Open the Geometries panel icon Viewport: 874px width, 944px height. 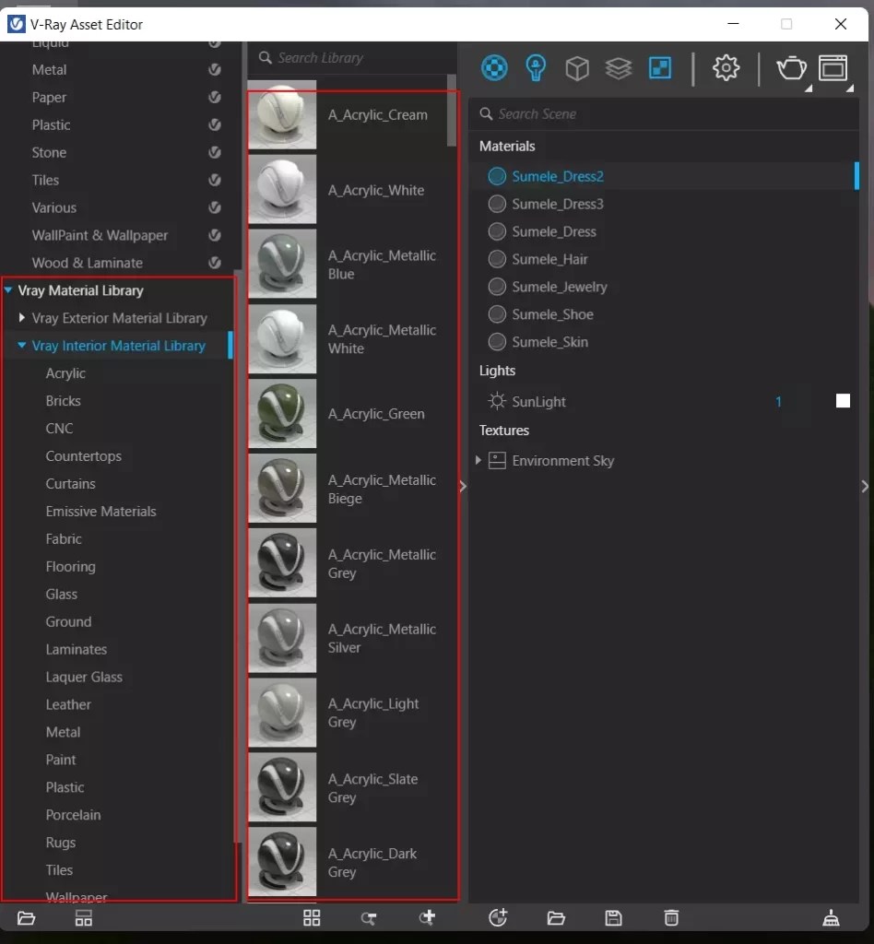577,67
